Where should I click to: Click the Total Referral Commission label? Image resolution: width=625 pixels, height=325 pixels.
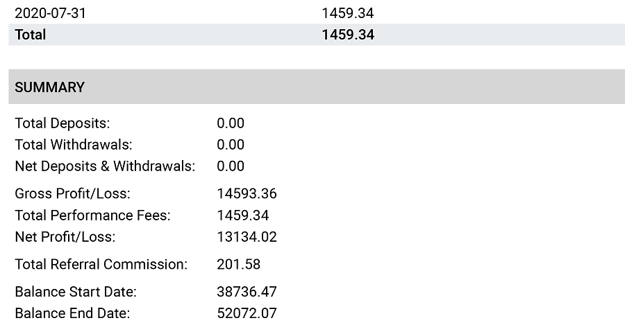101,264
